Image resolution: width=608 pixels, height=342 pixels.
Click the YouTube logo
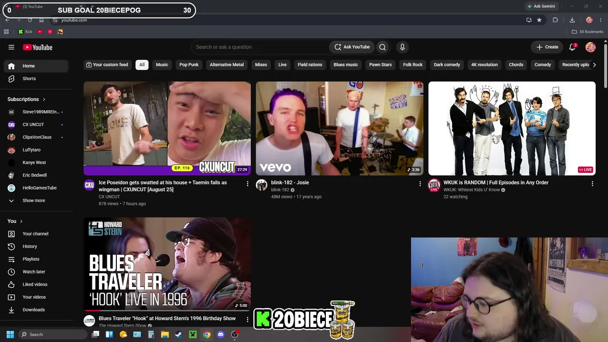coord(38,47)
